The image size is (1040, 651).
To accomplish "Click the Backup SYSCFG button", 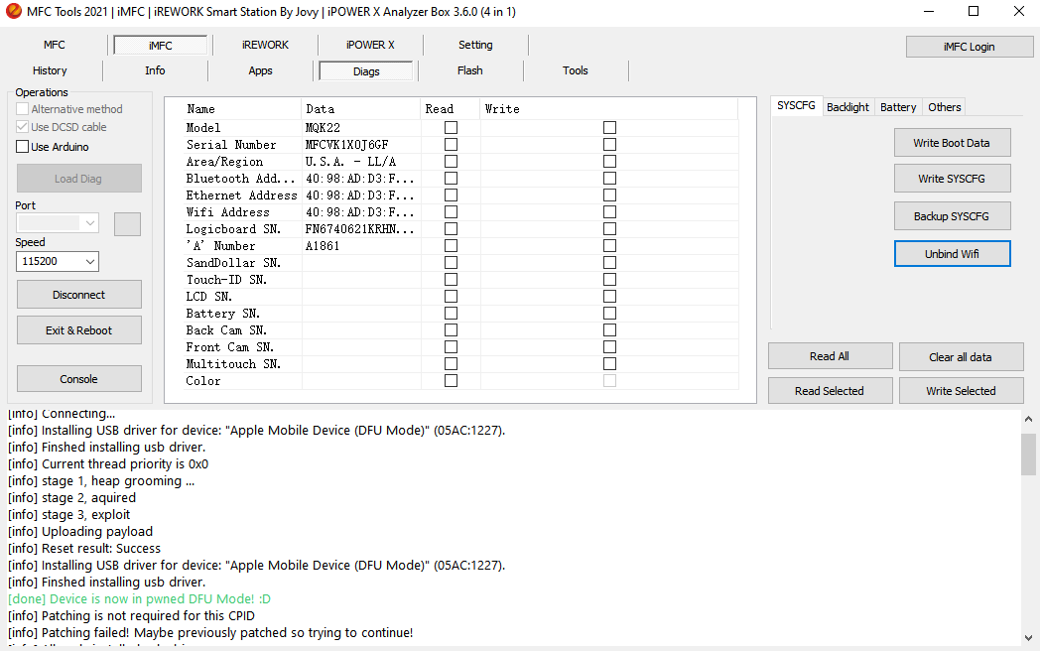I will click(x=952, y=216).
